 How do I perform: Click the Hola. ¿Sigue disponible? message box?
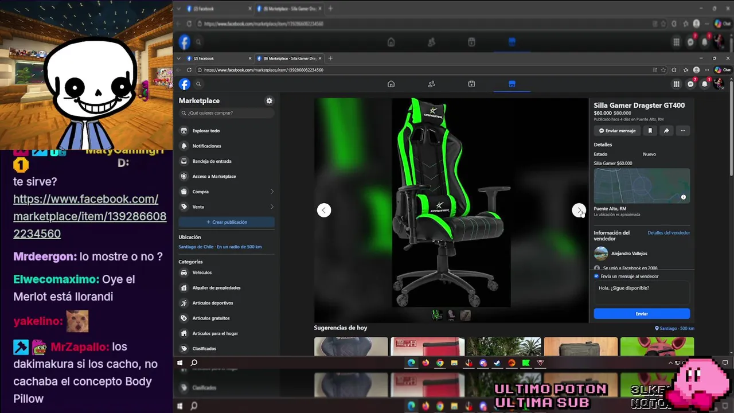coord(642,293)
